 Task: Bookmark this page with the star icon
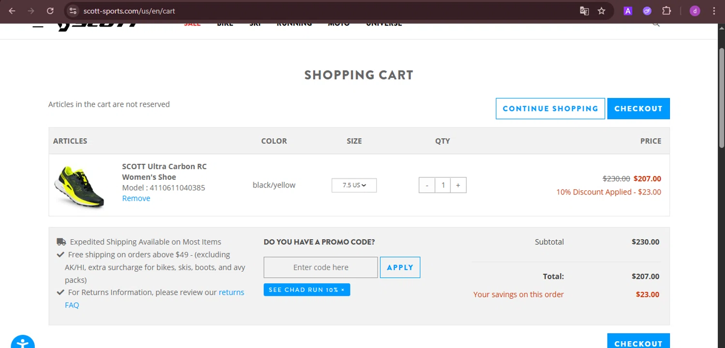coord(602,11)
